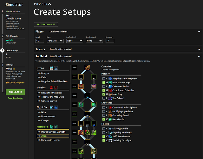This screenshot has width=203, height=159.
Task: Select the first Kyrian covenant ability icon
Action: point(51,68)
